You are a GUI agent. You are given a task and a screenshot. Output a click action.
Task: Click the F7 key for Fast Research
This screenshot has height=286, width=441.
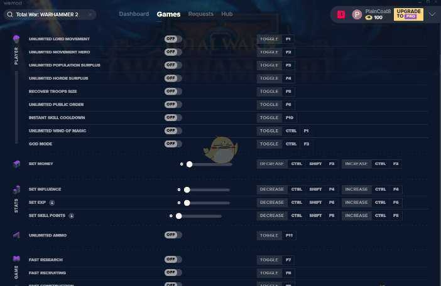(288, 260)
